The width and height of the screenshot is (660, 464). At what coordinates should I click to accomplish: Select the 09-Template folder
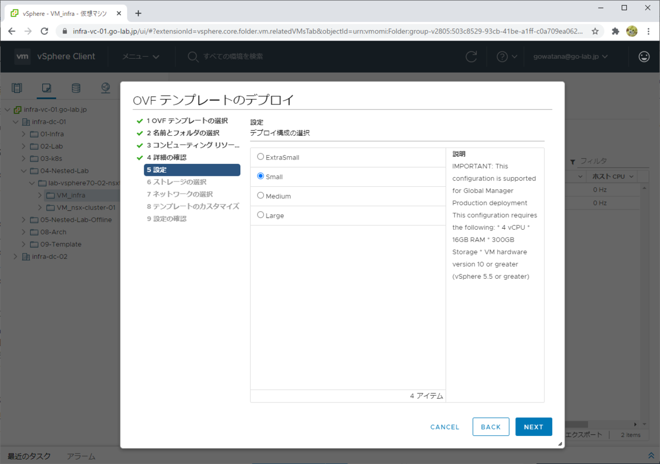click(61, 244)
